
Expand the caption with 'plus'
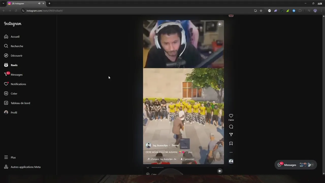(x=190, y=152)
